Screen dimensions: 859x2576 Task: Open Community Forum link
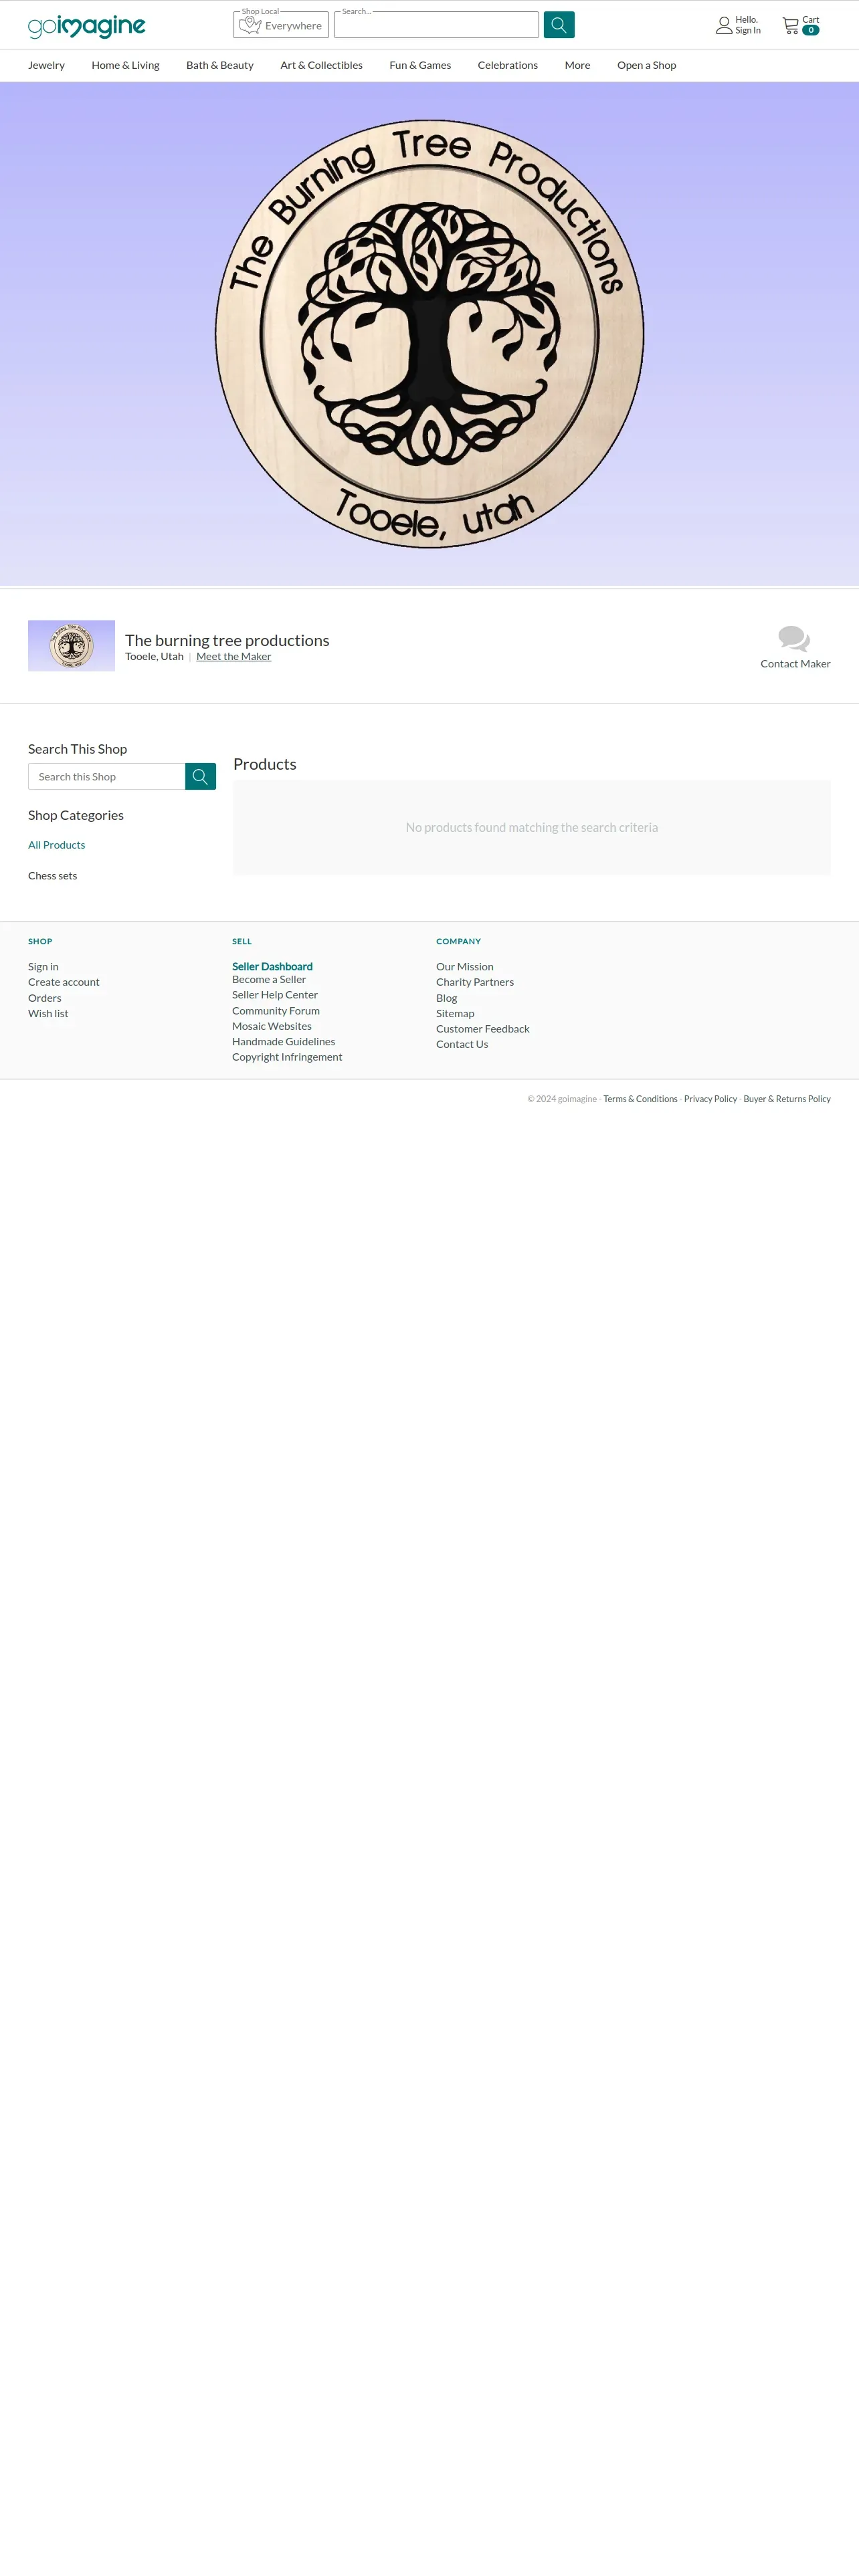(276, 1011)
